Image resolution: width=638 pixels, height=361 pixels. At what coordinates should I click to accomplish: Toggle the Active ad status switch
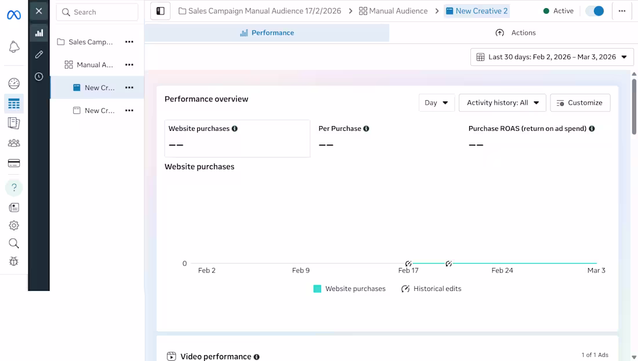[594, 11]
